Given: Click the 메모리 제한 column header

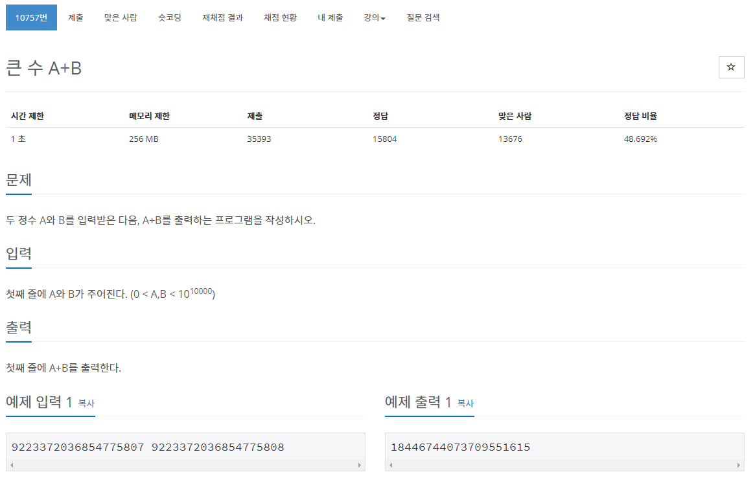Looking at the screenshot, I should pyautogui.click(x=149, y=116).
